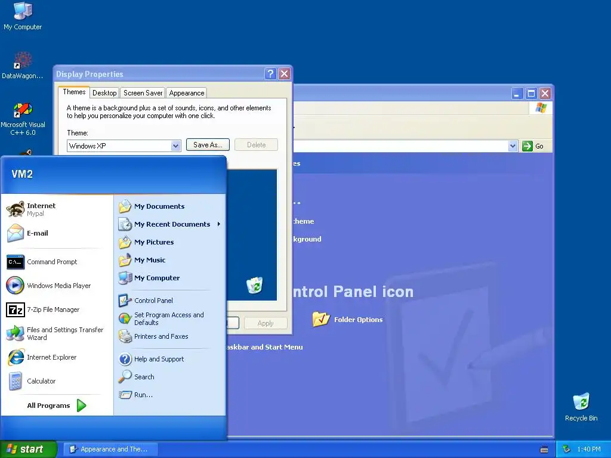This screenshot has height=458, width=611.
Task: Click My Computer desktop icon
Action: (23, 16)
